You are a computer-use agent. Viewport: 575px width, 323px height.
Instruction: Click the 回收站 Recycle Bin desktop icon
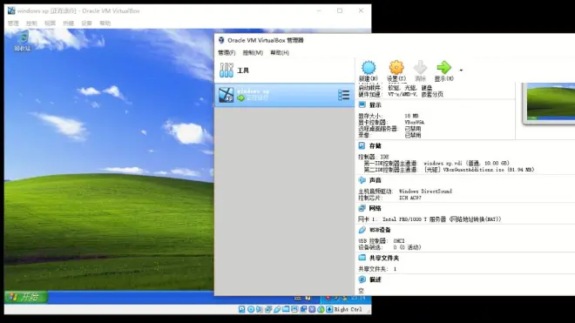[23, 41]
